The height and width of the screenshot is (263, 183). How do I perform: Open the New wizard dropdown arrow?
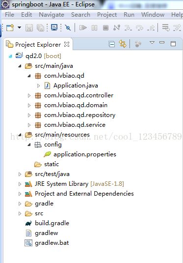coord(20,28)
